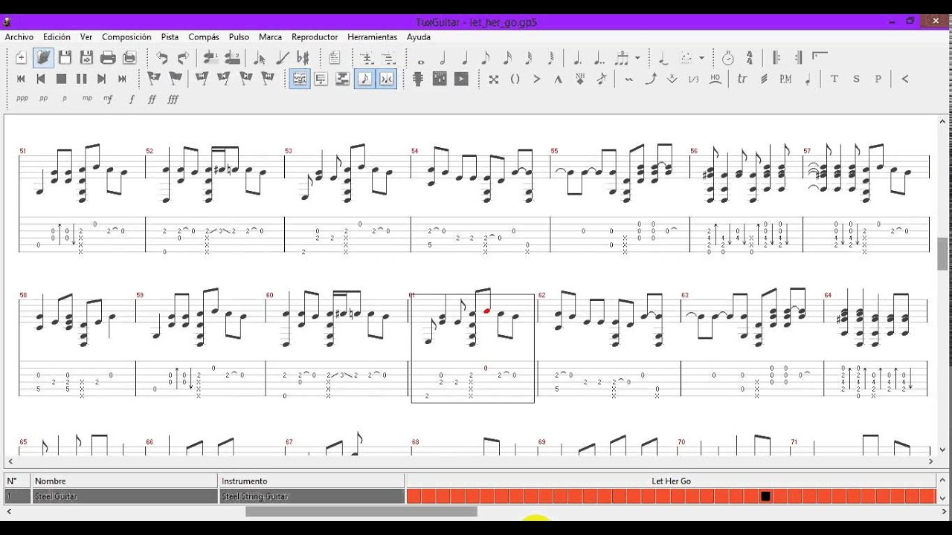Set dynamic to mf
The width and height of the screenshot is (952, 535).
tap(109, 99)
